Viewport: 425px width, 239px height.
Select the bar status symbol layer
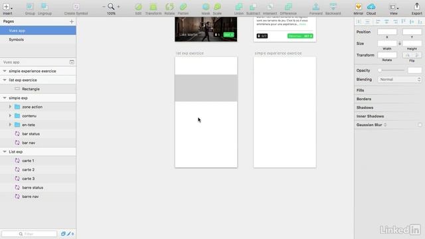[x=38, y=133]
